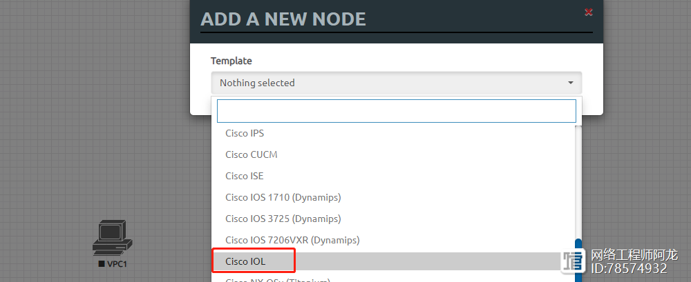The height and width of the screenshot is (282, 691).
Task: Select Cisco IOS 7206VXR (Dynamips) entry
Action: [292, 240]
